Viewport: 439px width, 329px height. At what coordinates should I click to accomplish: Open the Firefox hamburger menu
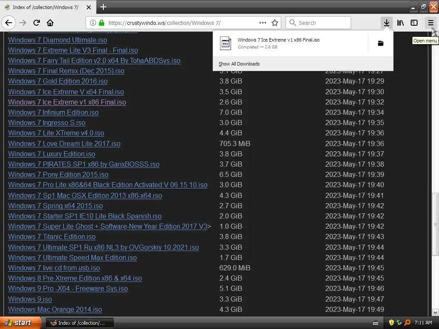coord(430,23)
